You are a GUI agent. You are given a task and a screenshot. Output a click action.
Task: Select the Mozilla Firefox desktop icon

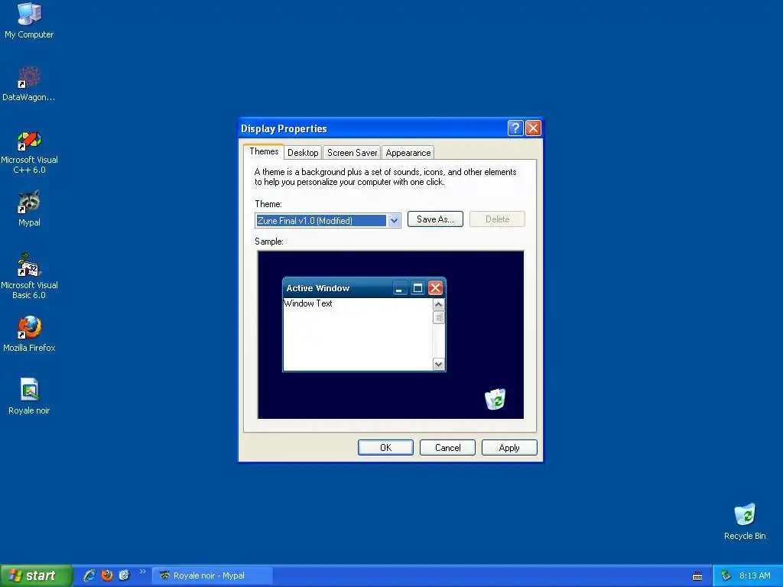pos(29,333)
